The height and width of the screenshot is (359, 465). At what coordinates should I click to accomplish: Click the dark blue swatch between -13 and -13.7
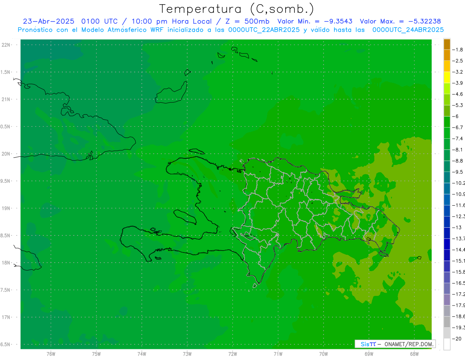447,233
